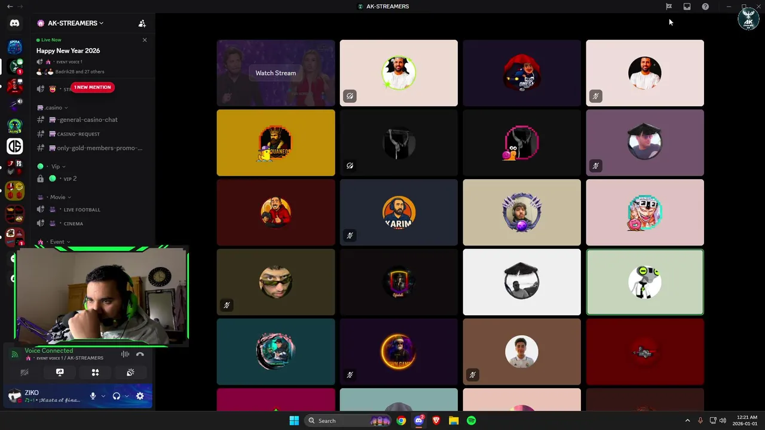The width and height of the screenshot is (765, 430).
Task: Show hidden system tray icons
Action: click(687, 420)
